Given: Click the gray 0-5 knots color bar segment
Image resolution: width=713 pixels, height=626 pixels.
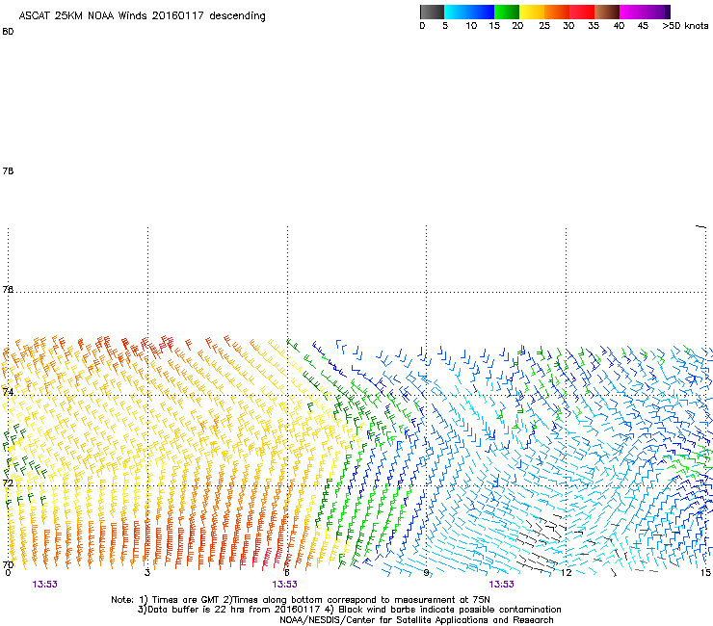Looking at the screenshot, I should 432,12.
